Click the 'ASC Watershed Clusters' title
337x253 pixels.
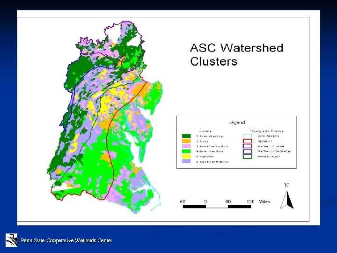click(236, 55)
